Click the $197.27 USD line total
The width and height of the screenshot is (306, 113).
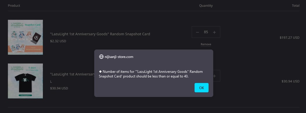(x=289, y=38)
